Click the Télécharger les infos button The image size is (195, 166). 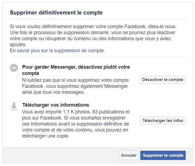pos(163,121)
